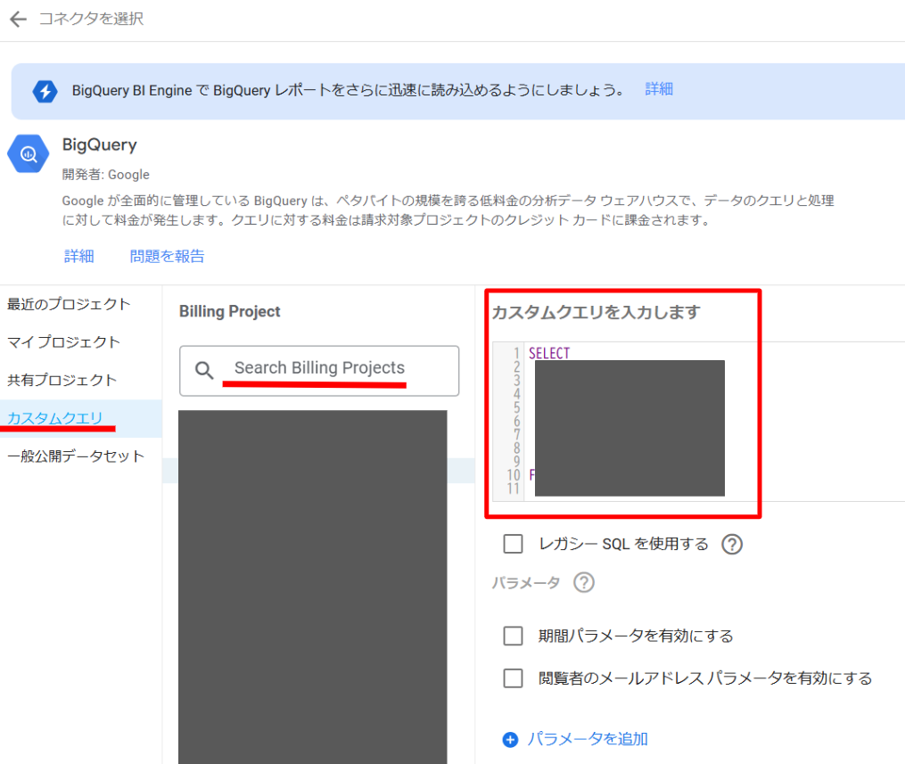Viewport: 905px width, 764px height.
Task: Click パラメータを追加 link
Action: coord(588,739)
